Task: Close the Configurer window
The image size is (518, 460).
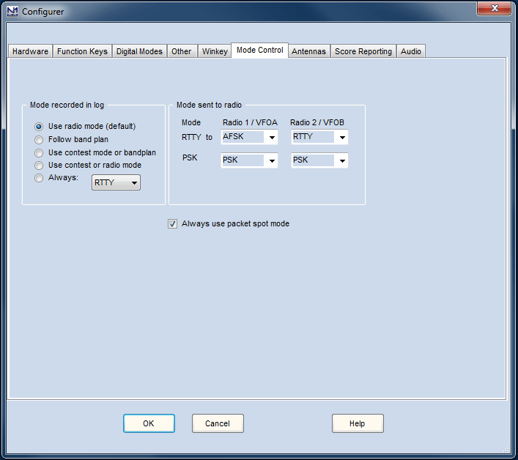Action: pos(494,8)
